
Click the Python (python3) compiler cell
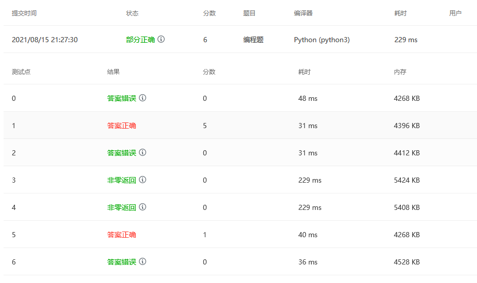(322, 40)
